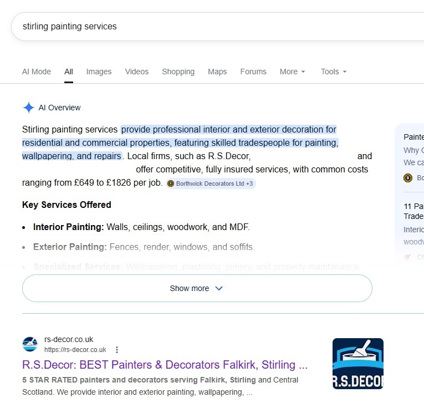Viewport: 424px width, 413px height.
Task: Click the search box with stirling painting services
Action: 218,27
